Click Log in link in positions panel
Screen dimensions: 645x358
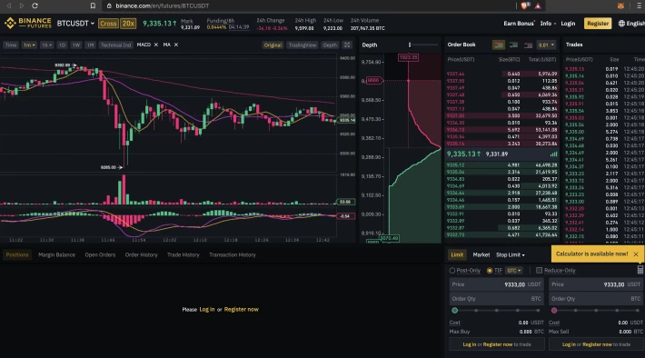(207, 310)
